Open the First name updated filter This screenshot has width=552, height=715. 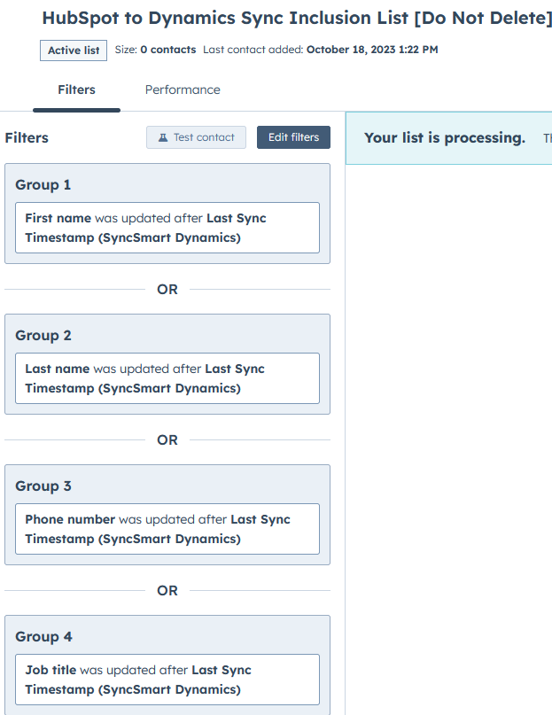coord(167,228)
